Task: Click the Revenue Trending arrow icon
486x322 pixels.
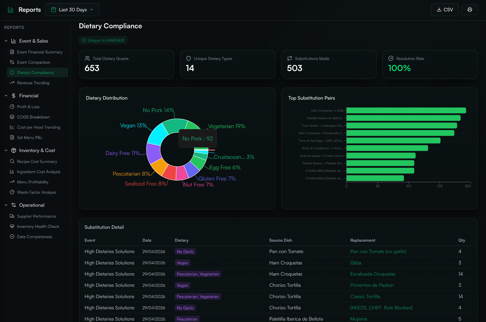Action: point(12,83)
